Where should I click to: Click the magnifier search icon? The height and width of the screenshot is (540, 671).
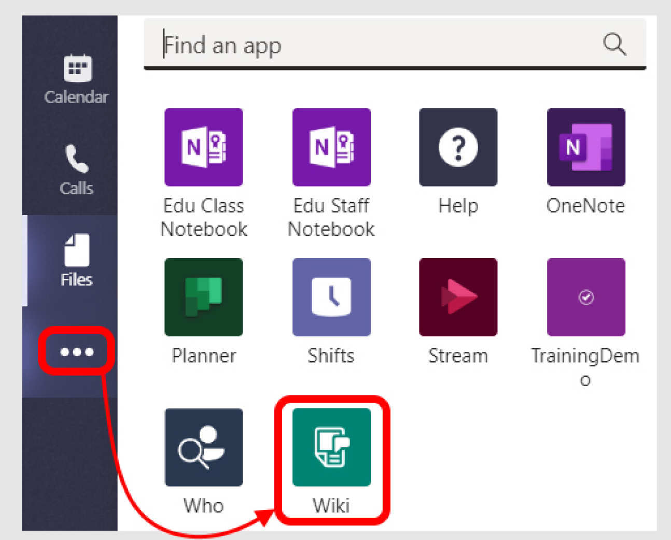pyautogui.click(x=614, y=44)
